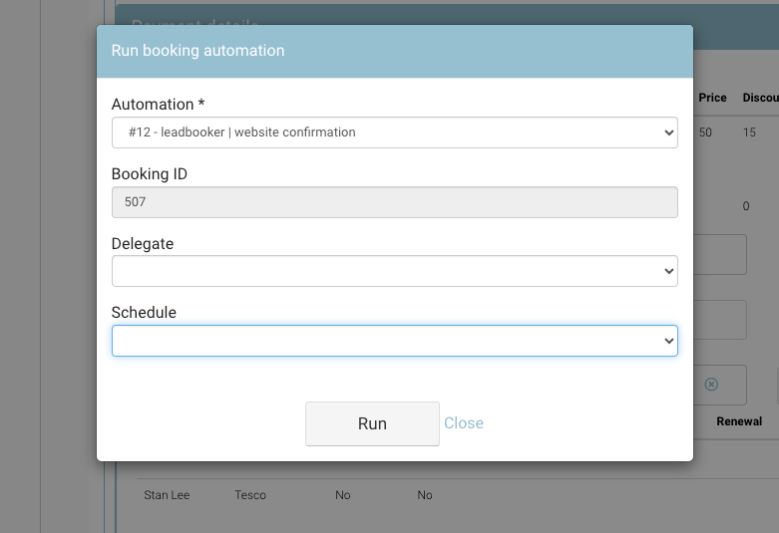This screenshot has width=779, height=533.
Task: Click the Discount column header
Action: point(760,98)
